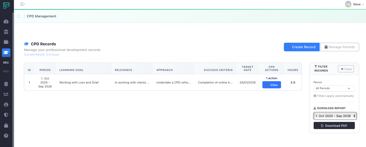Click the shield icon in sidebar
Screen dimensions: 366x147
pyautogui.click(x=6, y=115)
